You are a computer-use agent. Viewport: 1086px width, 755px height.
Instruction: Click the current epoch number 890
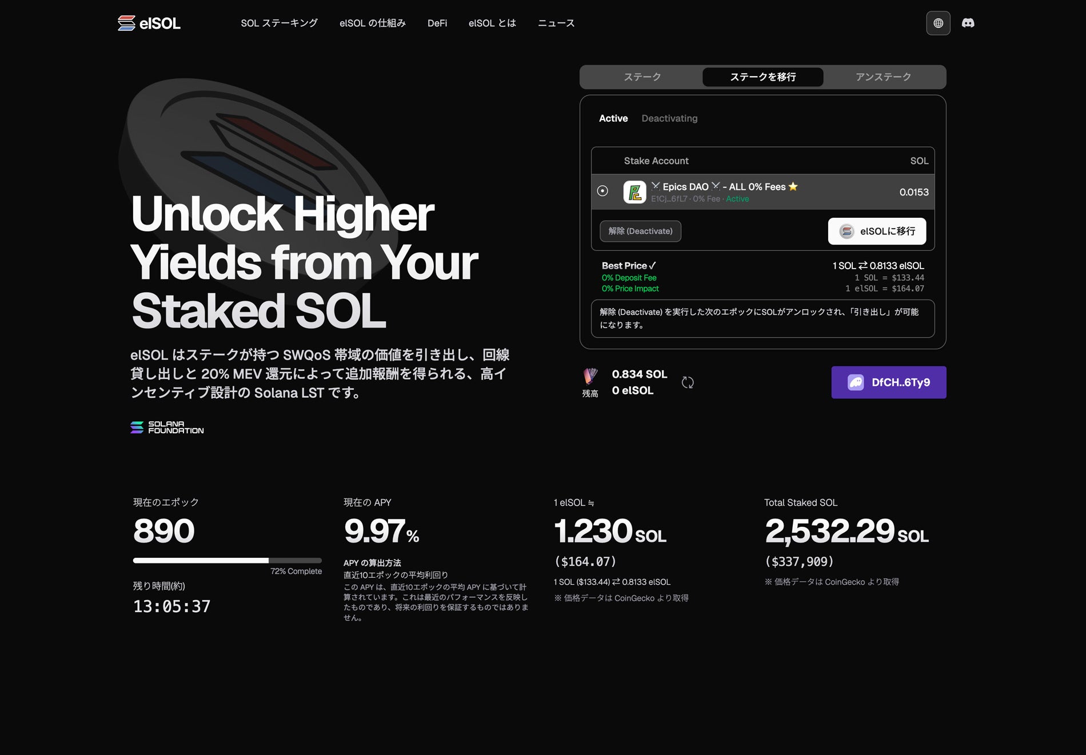(x=164, y=531)
